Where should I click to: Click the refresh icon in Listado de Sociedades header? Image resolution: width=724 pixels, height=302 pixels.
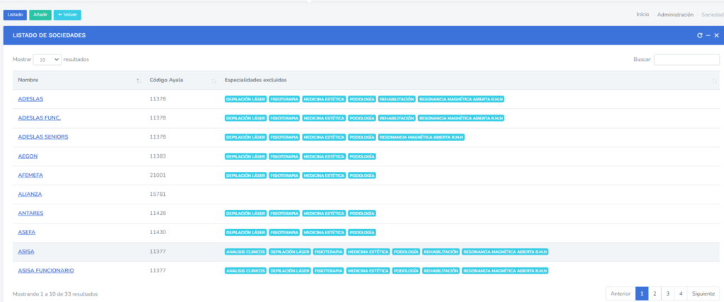[x=700, y=35]
